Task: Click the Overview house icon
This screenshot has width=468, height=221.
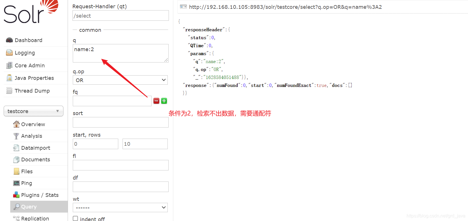Action: [x=16, y=124]
